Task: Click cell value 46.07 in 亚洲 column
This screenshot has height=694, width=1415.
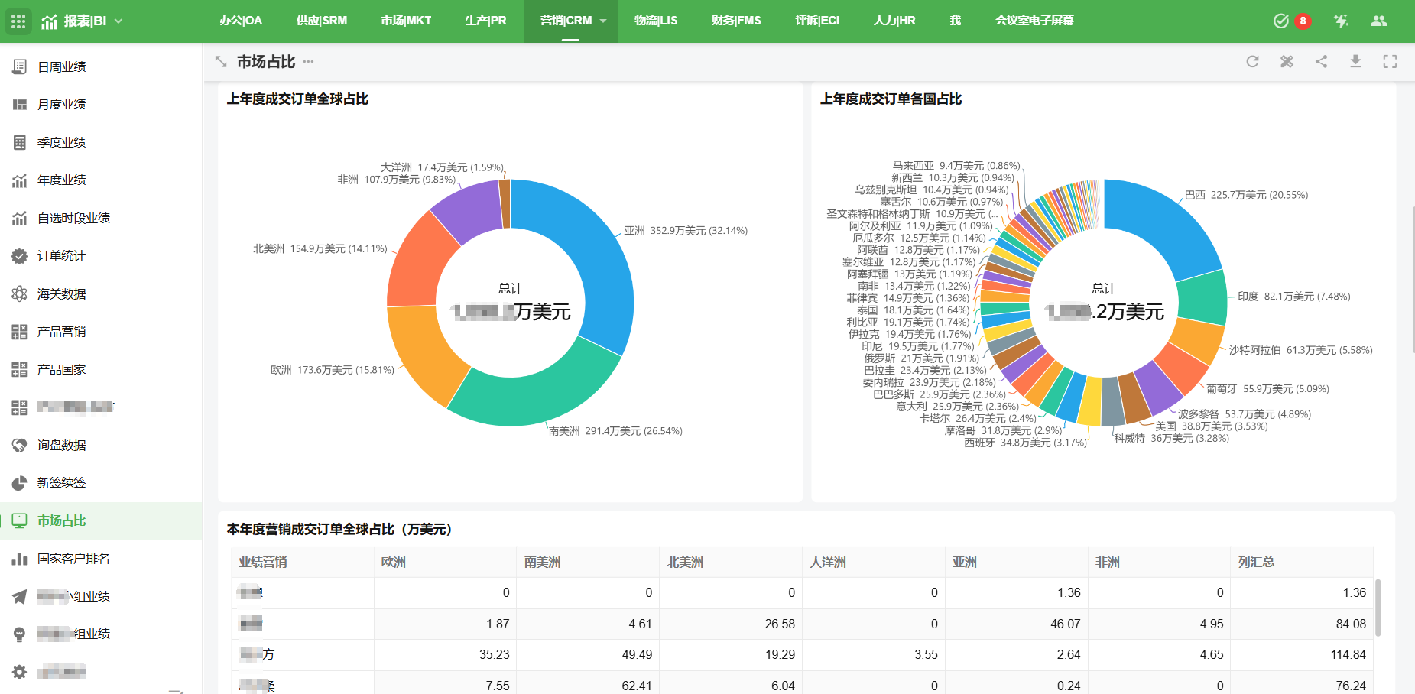Action: [x=1066, y=624]
